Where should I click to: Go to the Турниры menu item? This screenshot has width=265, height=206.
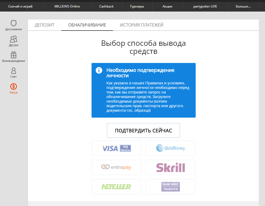pyautogui.click(x=137, y=6)
